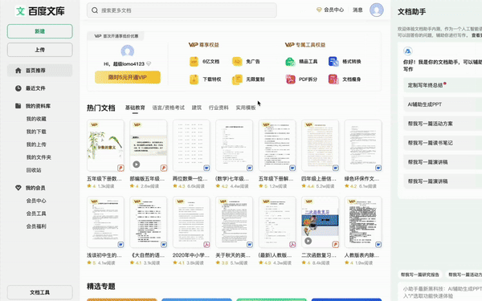Select 帮我写一篇活动方案 suggestion

click(x=443, y=124)
